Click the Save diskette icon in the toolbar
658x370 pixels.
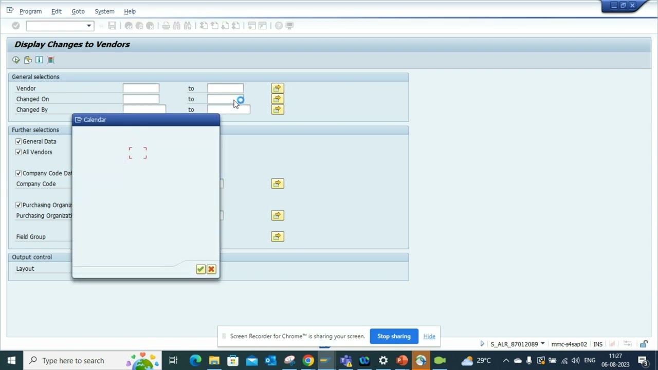coord(112,26)
